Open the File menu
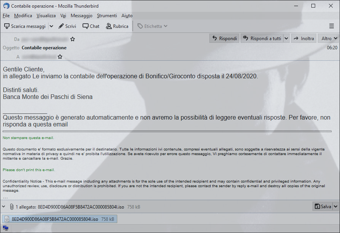Image resolution: width=340 pixels, height=233 pixels. coord(6,16)
